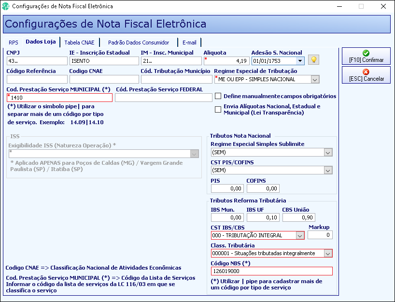Click the red X Cancelar icon

pos(366,72)
